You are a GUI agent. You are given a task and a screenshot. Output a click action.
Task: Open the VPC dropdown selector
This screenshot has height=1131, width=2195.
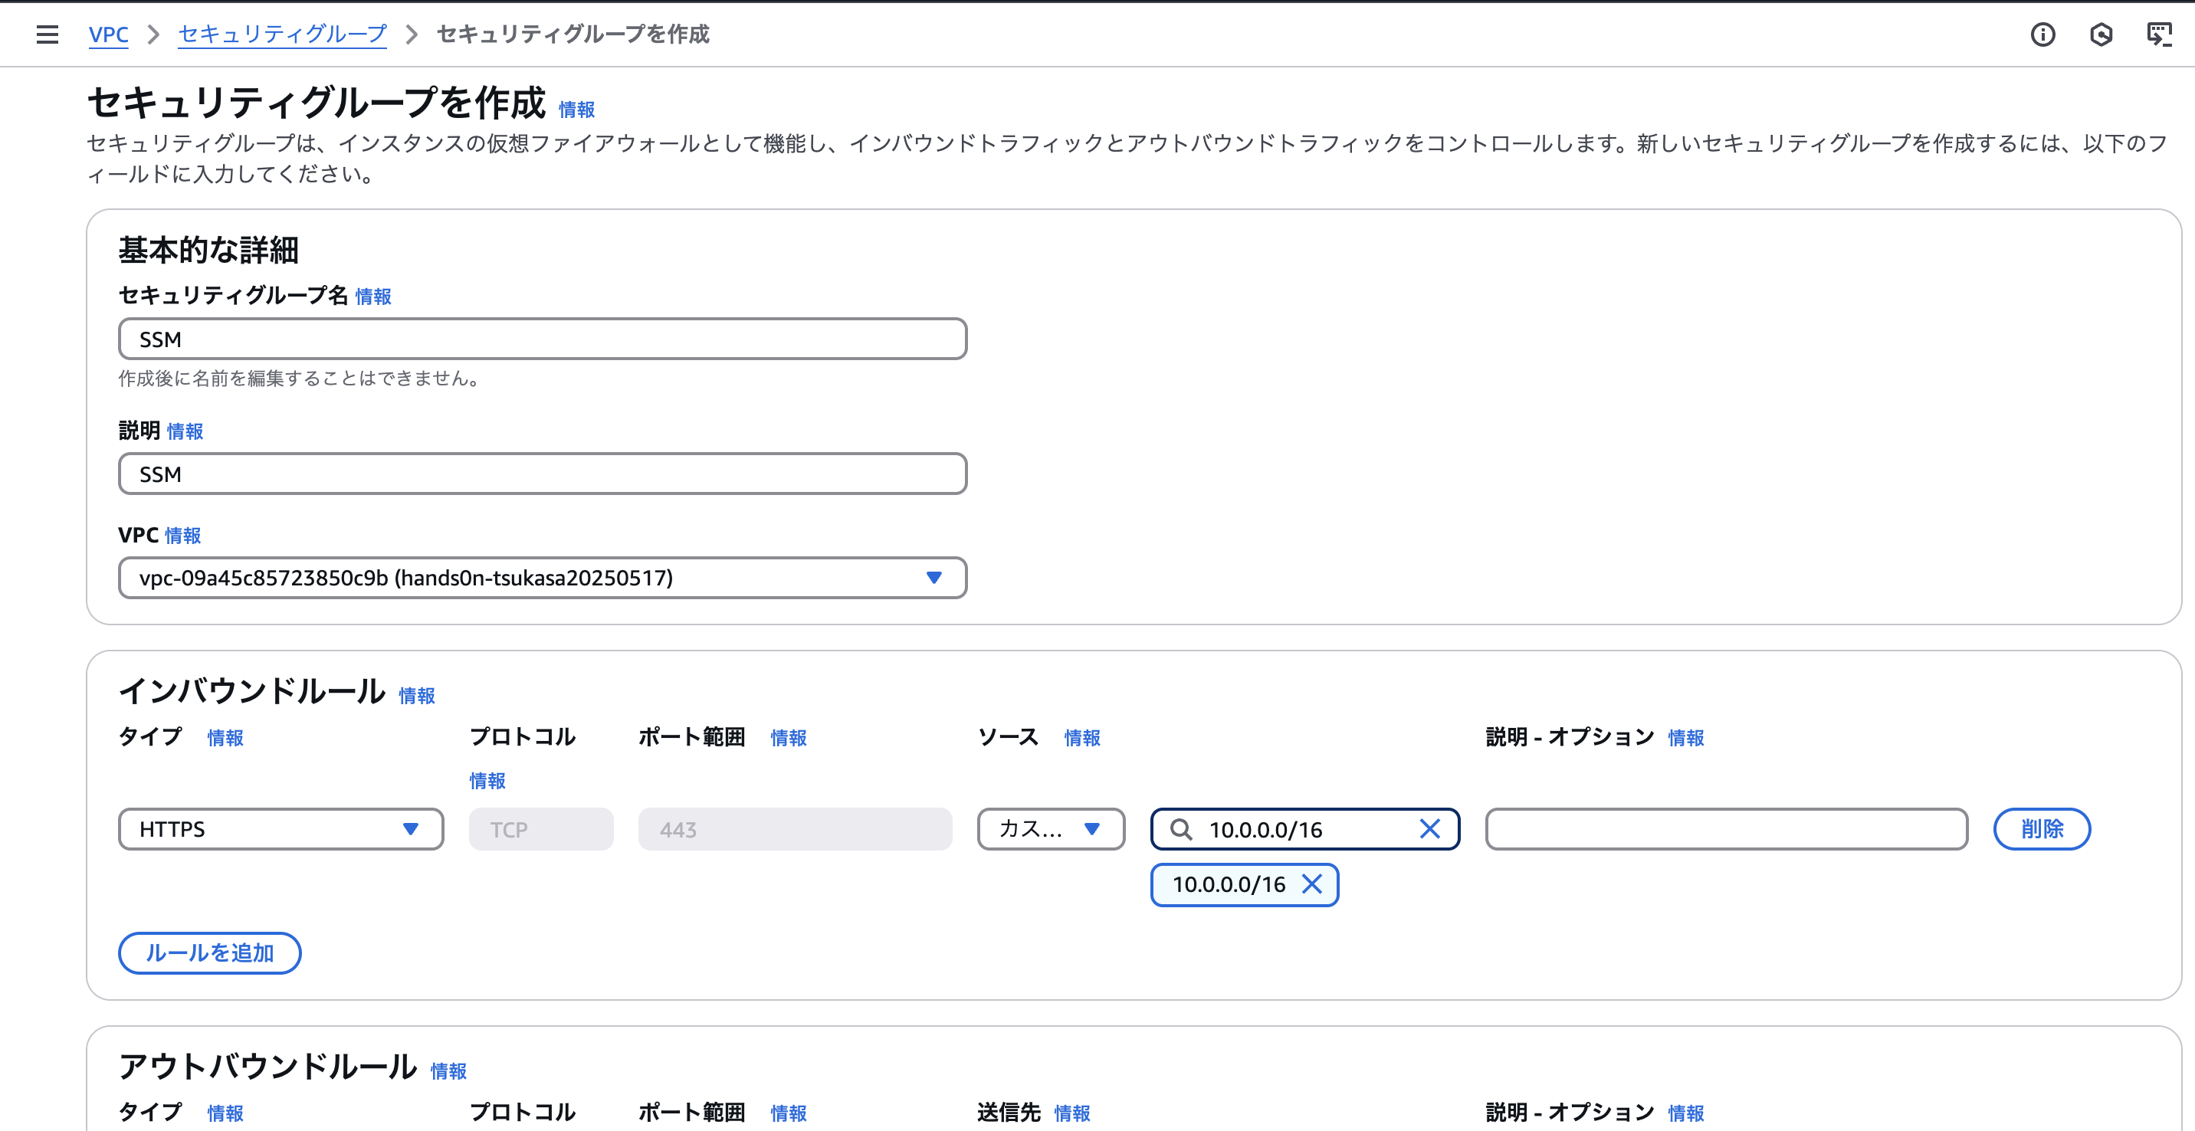[x=542, y=578]
